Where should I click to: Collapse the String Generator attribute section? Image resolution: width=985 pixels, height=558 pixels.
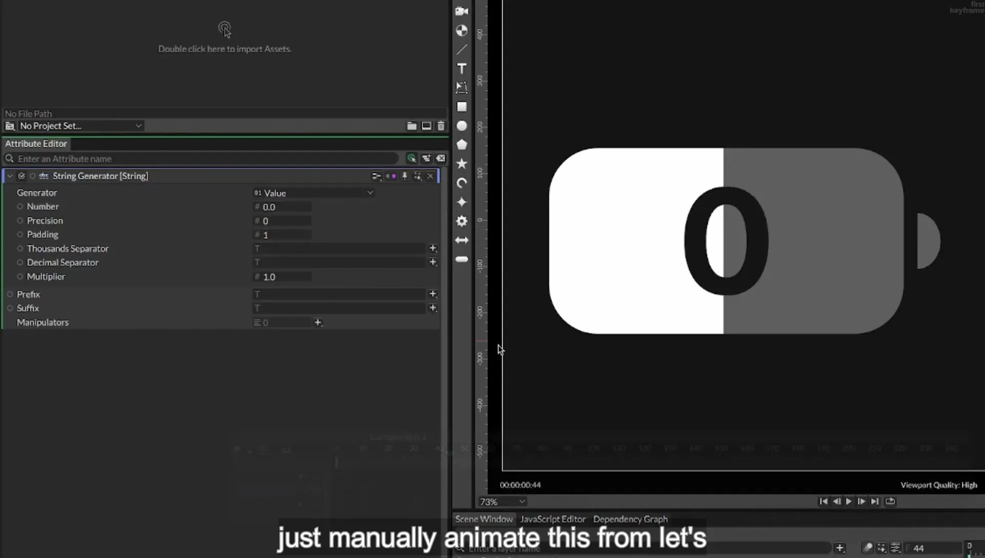(x=10, y=176)
